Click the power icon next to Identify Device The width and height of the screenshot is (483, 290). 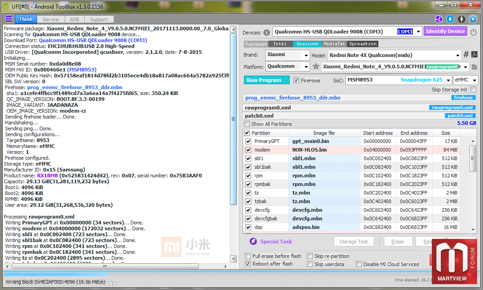(x=473, y=32)
